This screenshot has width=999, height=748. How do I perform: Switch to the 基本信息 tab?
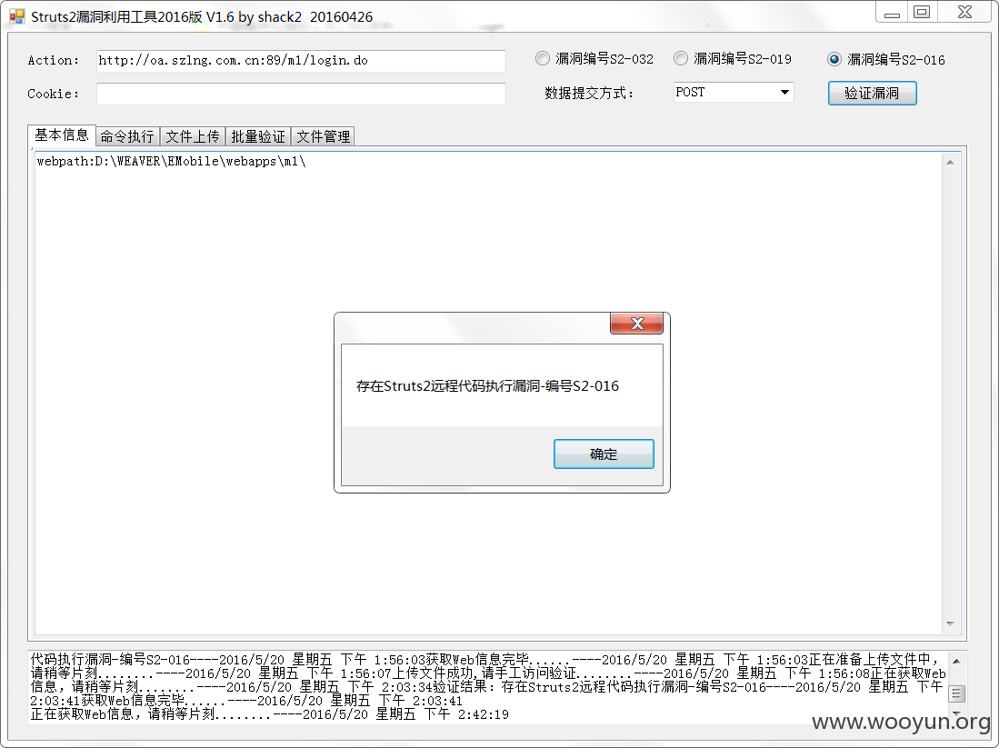pyautogui.click(x=62, y=135)
